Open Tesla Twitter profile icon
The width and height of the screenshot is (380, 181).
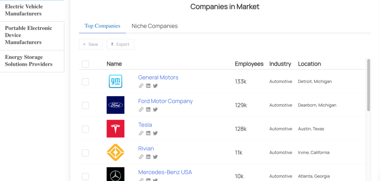(x=155, y=133)
